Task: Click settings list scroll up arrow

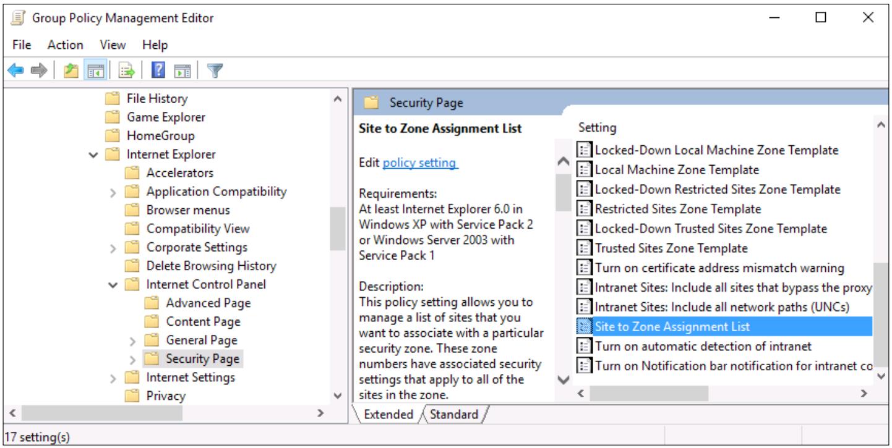Action: [x=881, y=125]
